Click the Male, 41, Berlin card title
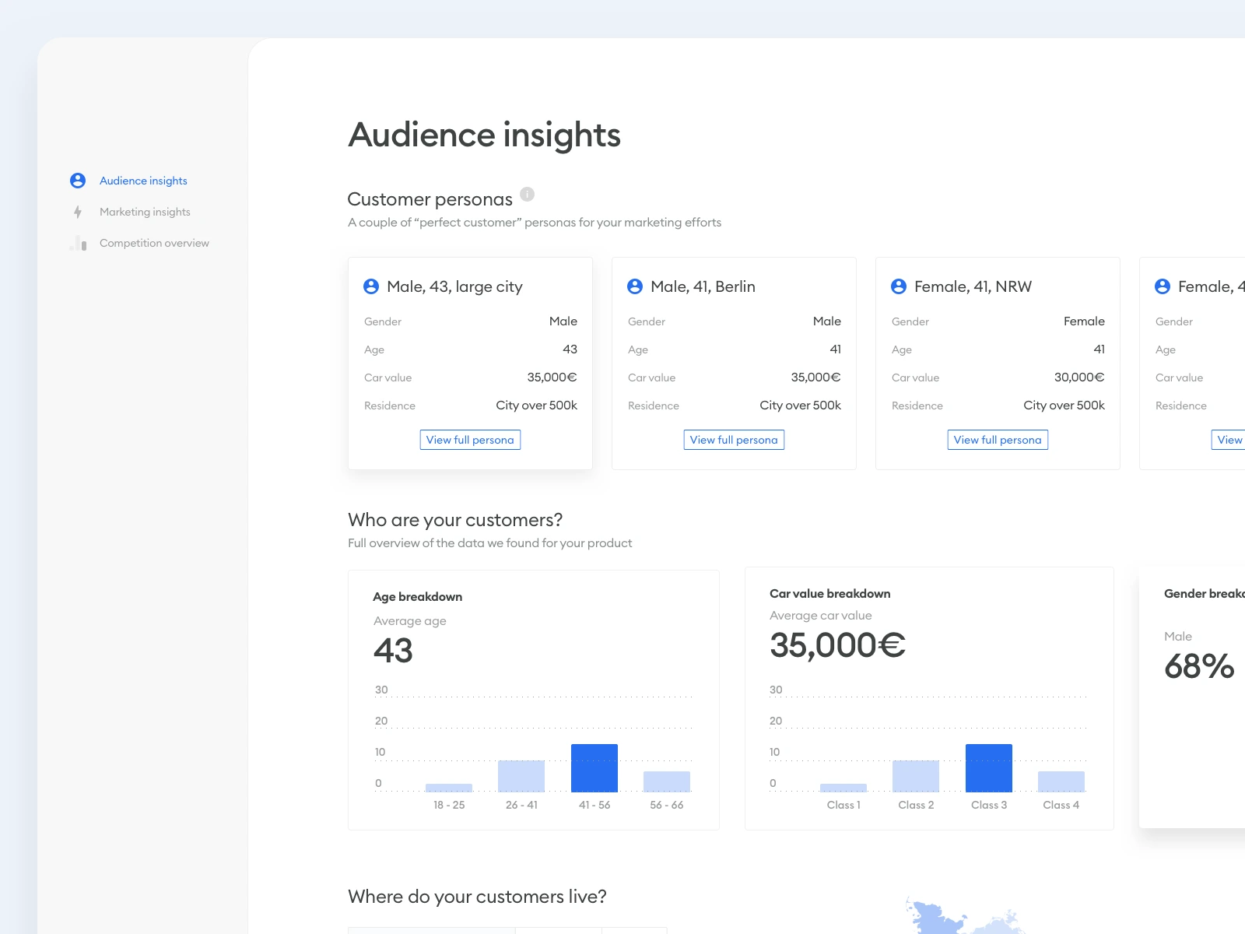Screen dimensions: 1245x934 [703, 286]
